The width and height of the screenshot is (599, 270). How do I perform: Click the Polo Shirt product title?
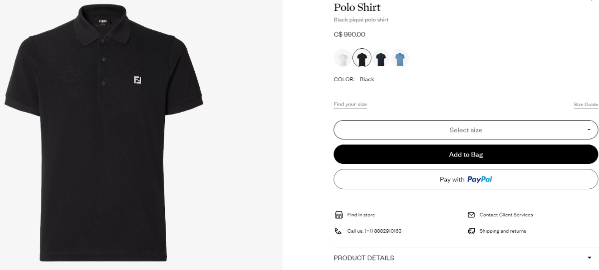click(357, 7)
